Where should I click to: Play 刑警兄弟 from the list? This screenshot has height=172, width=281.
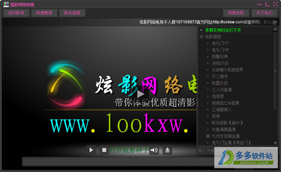pos(220,56)
